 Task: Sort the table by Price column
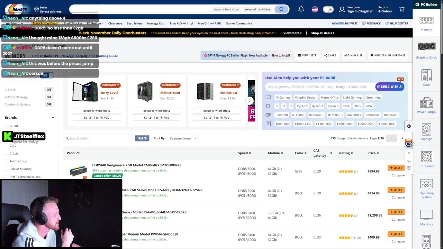(x=373, y=153)
